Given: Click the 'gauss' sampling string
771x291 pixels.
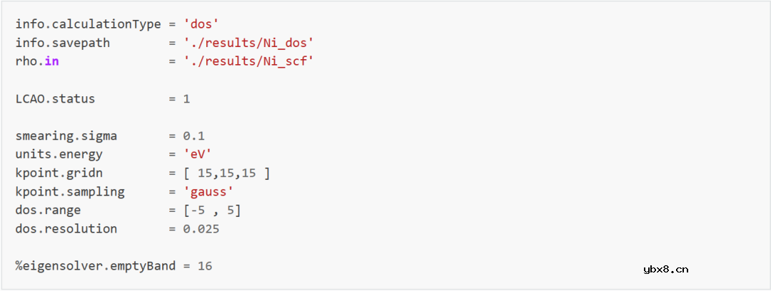Looking at the screenshot, I should pyautogui.click(x=208, y=191).
